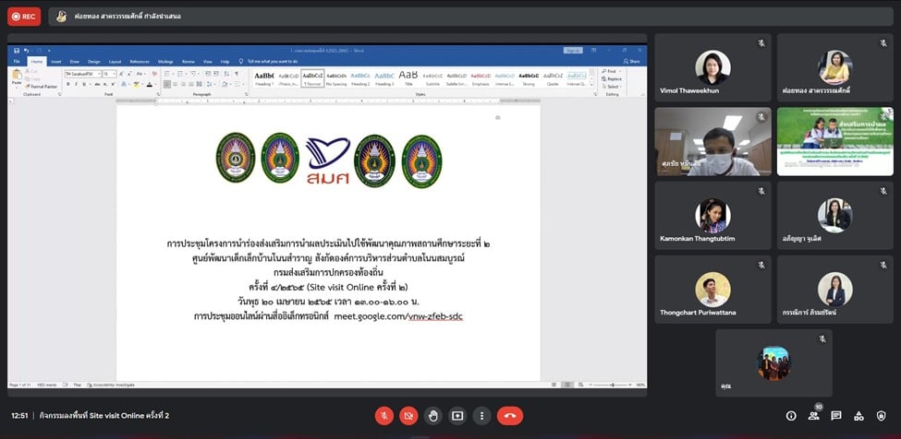Show the participants list
The image size is (901, 439).
813,416
